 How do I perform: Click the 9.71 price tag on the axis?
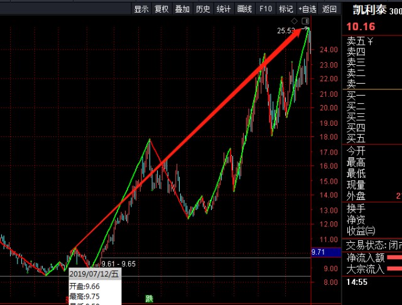[x=325, y=252]
